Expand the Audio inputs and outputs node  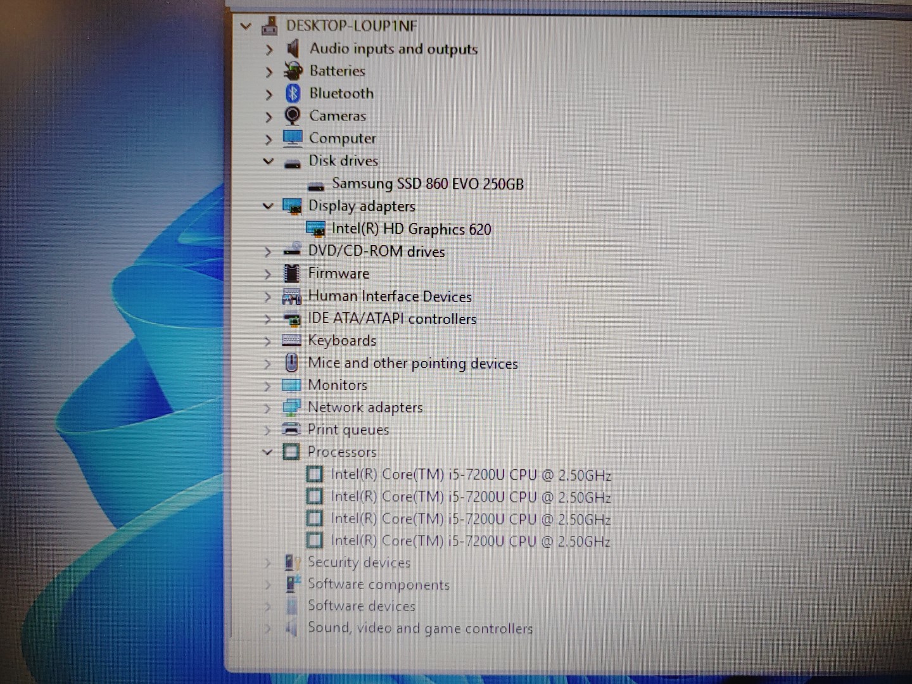click(269, 49)
